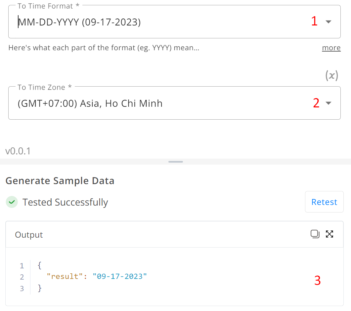
Task: Click the green Tested Successfully checkmark
Action: tap(12, 202)
